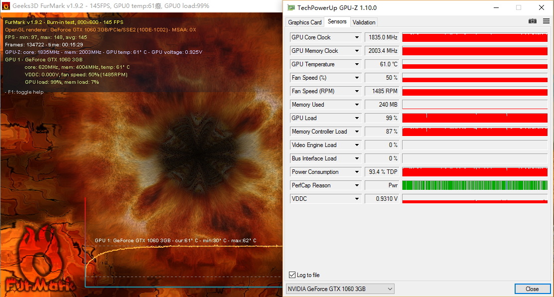This screenshot has height=297, width=554.
Task: Click the Memory Used history graph
Action: (x=474, y=105)
